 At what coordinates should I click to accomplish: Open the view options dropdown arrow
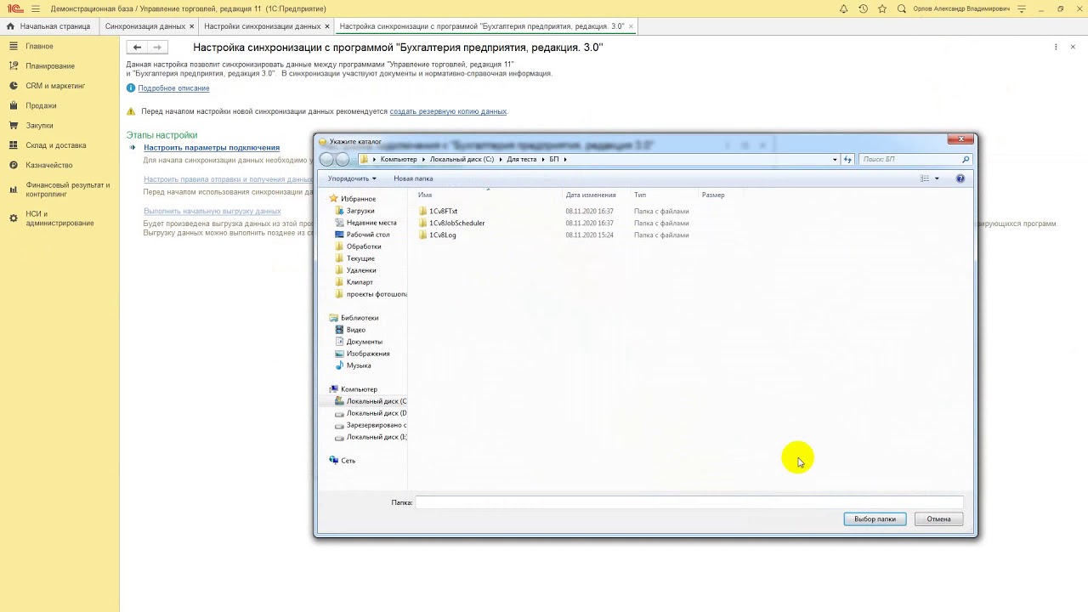pos(937,178)
